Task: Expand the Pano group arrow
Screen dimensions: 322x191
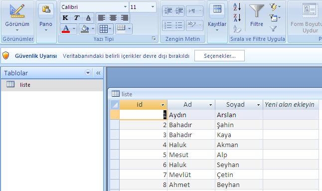Action: [x=46, y=30]
